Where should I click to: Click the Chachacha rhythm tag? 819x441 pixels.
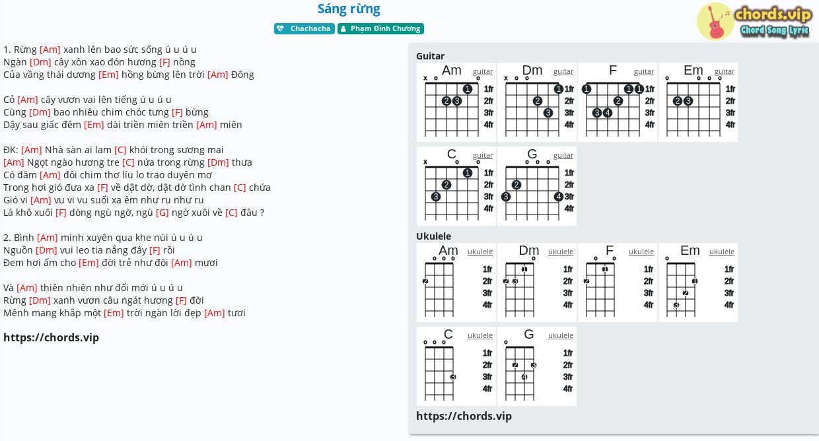(304, 28)
